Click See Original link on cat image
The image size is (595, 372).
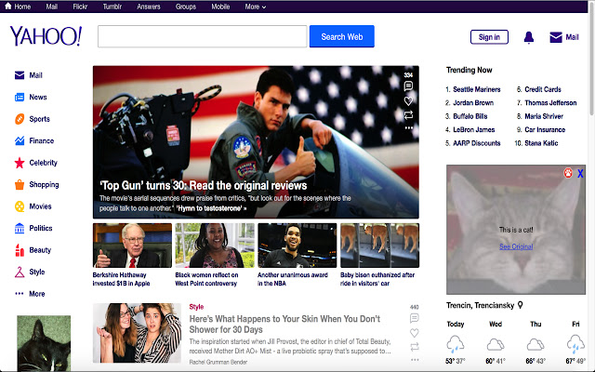516,246
